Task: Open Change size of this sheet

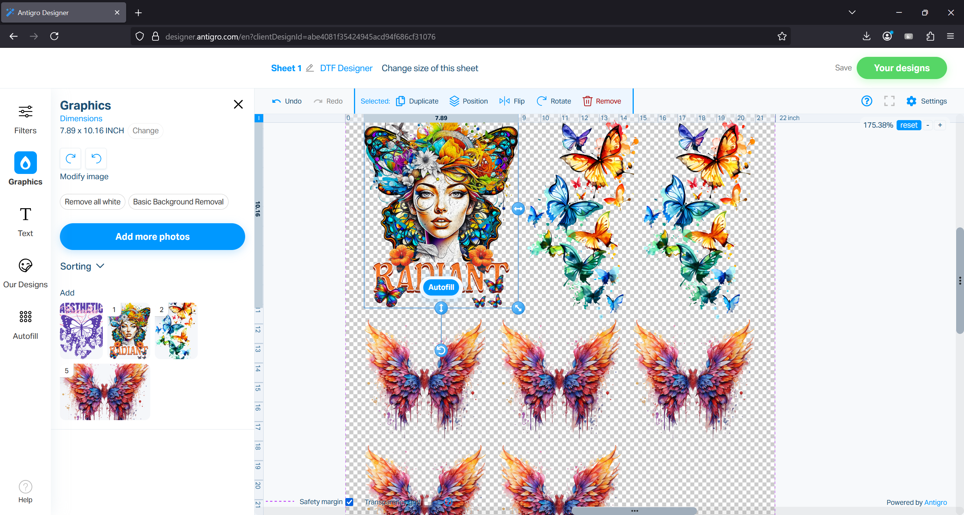Action: pos(430,68)
